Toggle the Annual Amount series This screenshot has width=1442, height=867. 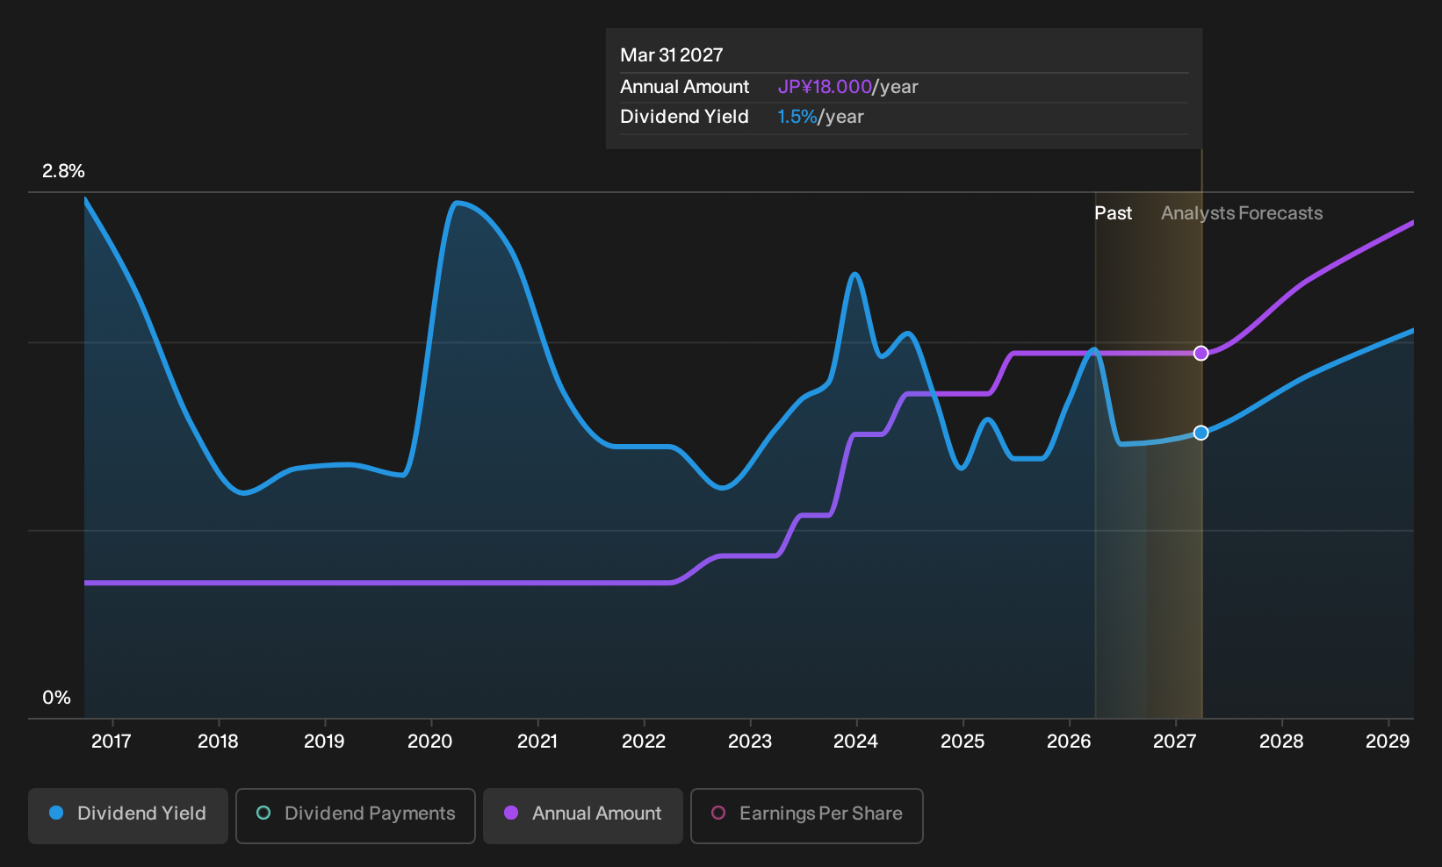coord(583,816)
